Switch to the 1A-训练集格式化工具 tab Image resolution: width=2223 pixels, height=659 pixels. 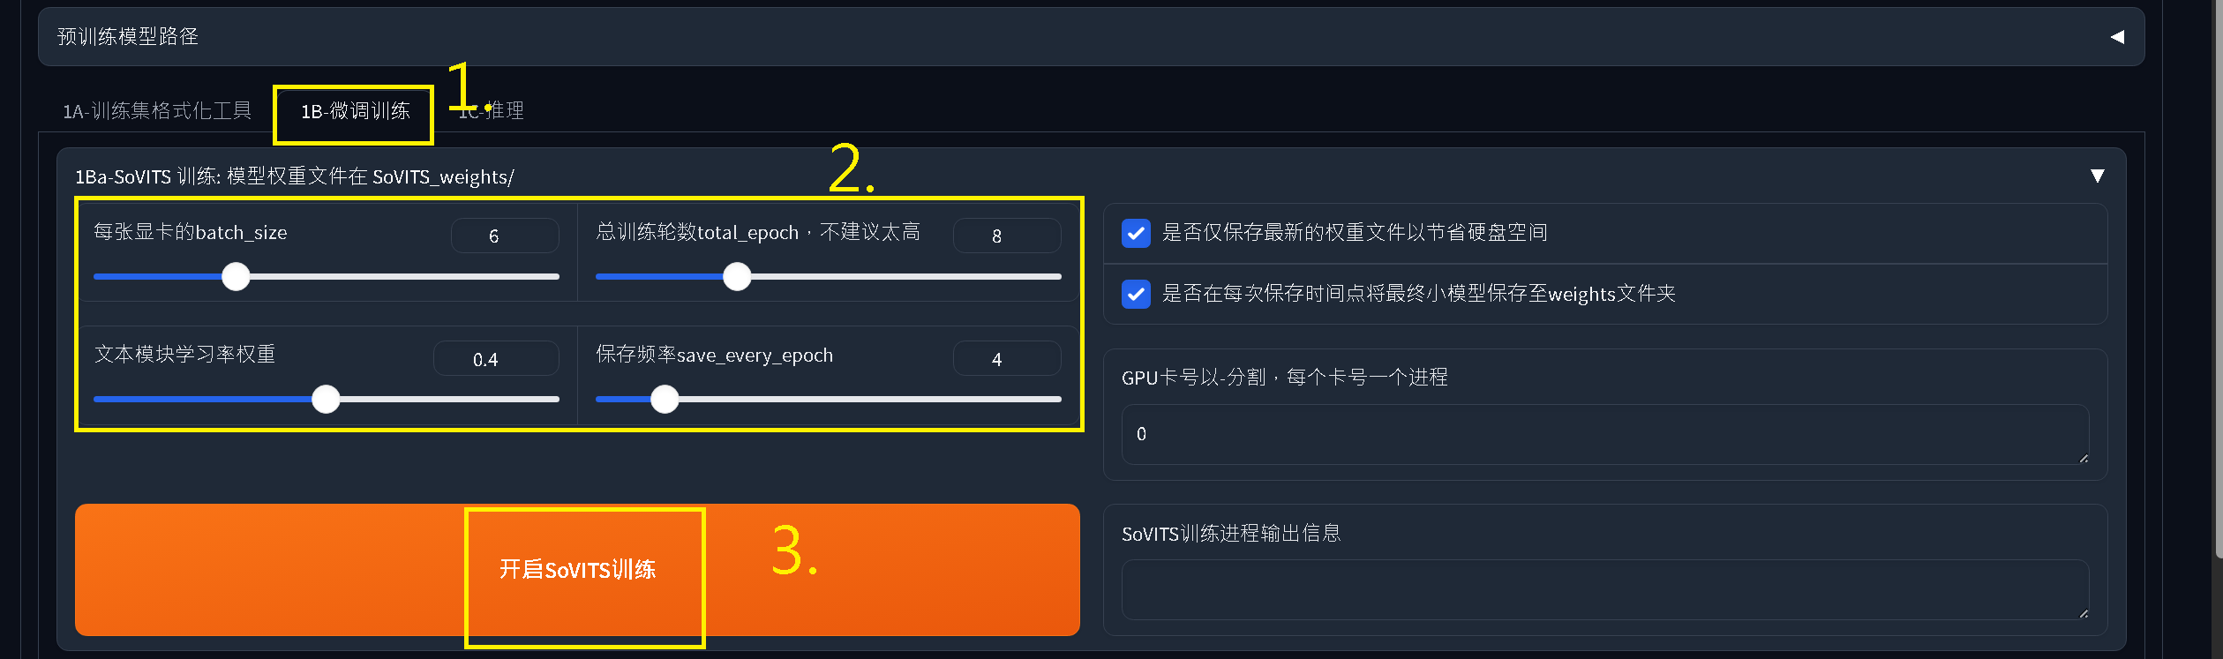(157, 110)
